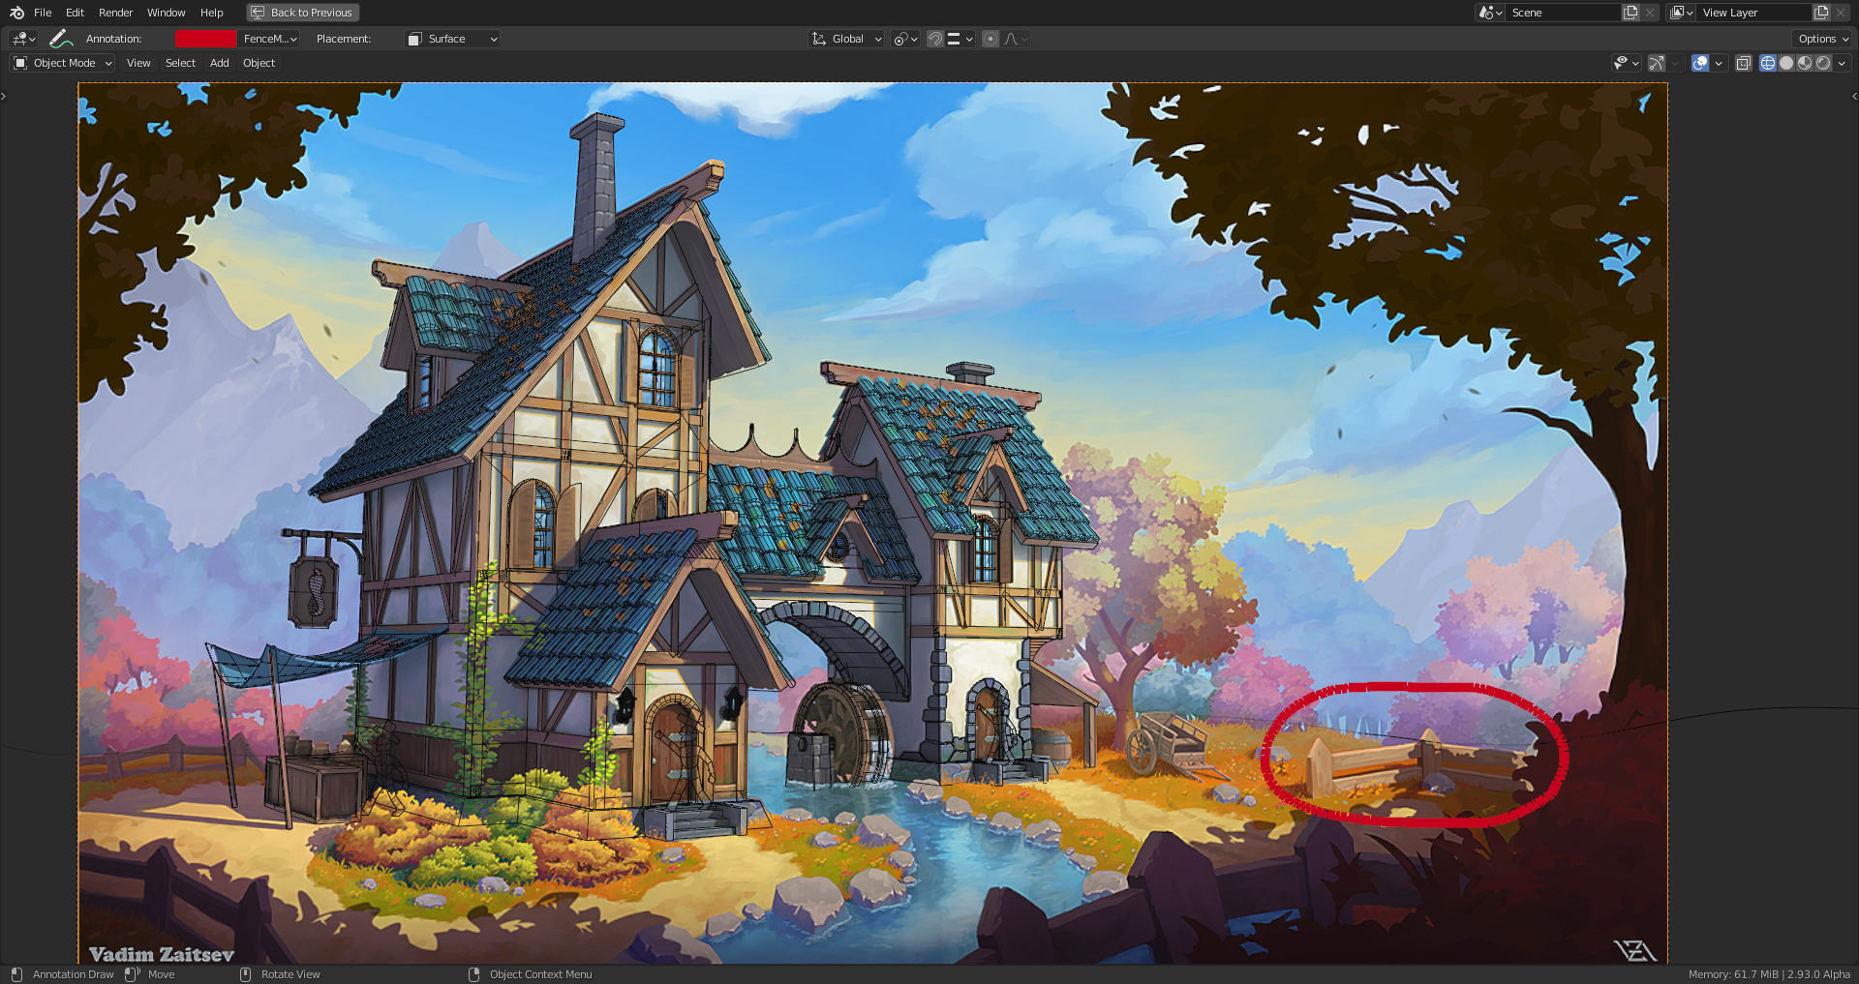Click the Object Mode square icon
Screen dimensions: 1859x984
(x=20, y=63)
